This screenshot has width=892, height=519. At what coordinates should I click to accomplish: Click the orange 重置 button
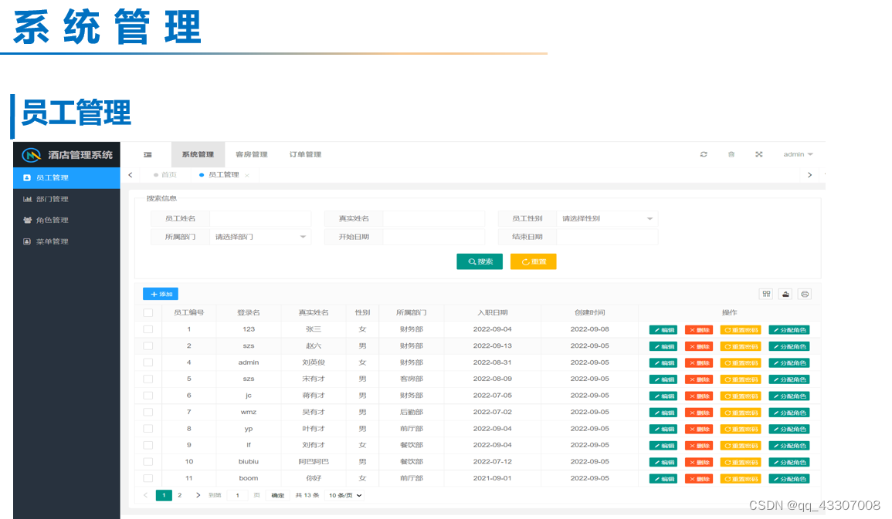[x=533, y=261]
